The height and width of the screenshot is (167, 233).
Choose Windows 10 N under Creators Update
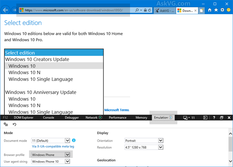54,72
